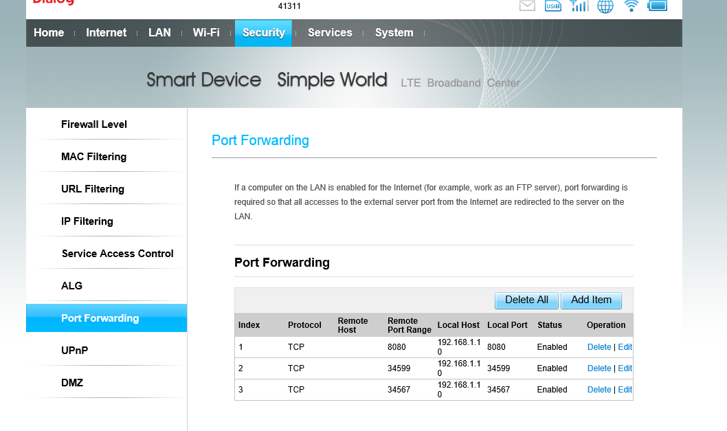Screen dimensions: 727x431
Task: Switch to the Home tab
Action: pos(49,32)
